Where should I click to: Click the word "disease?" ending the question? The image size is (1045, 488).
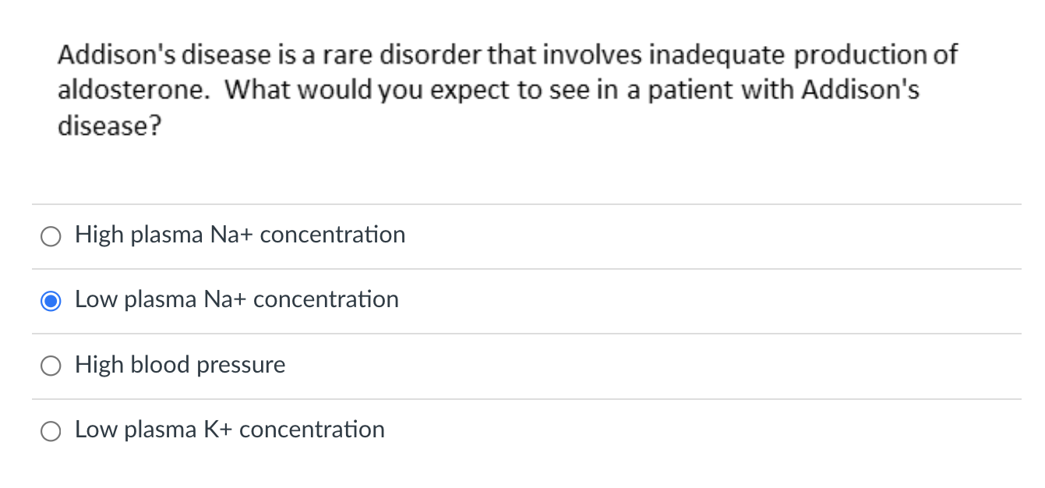109,126
